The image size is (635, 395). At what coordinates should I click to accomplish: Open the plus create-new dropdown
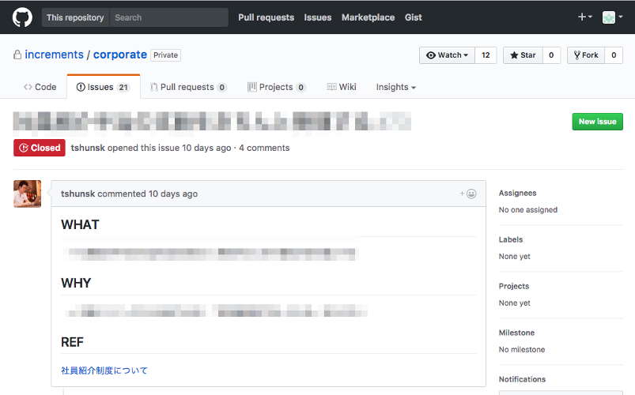tap(585, 17)
